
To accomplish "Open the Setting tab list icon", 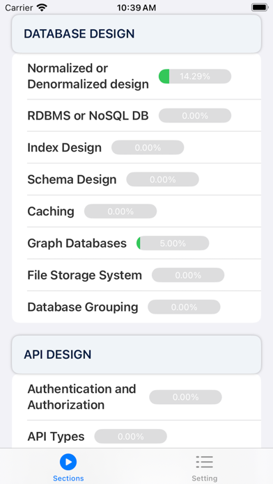I will [204, 462].
